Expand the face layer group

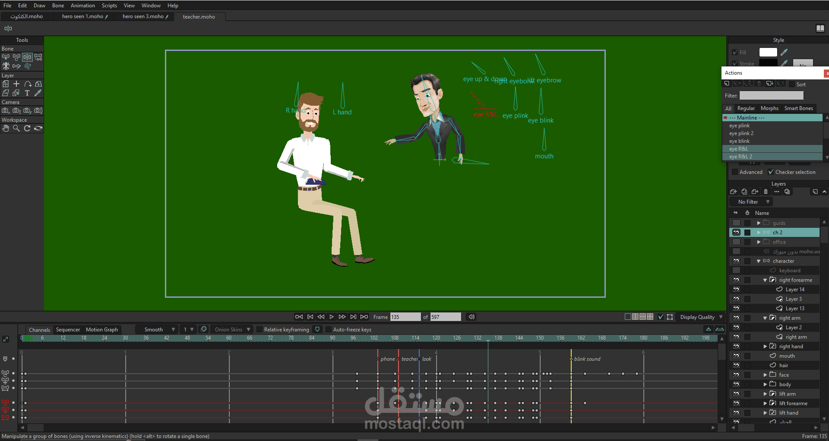765,375
